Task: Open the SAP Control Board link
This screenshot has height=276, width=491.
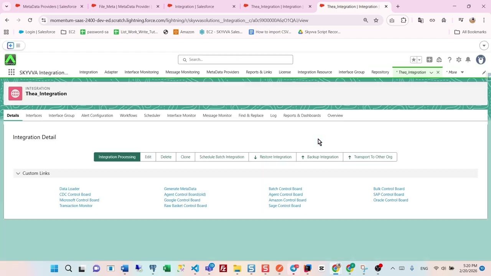Action: (389, 194)
